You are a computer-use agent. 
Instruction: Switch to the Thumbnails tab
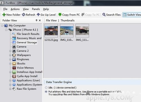pyautogui.click(x=67, y=20)
